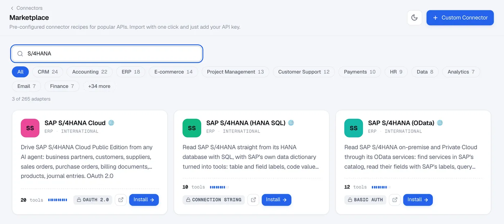Filter by CRM category
Screen dimensions: 504x224
tap(48, 72)
